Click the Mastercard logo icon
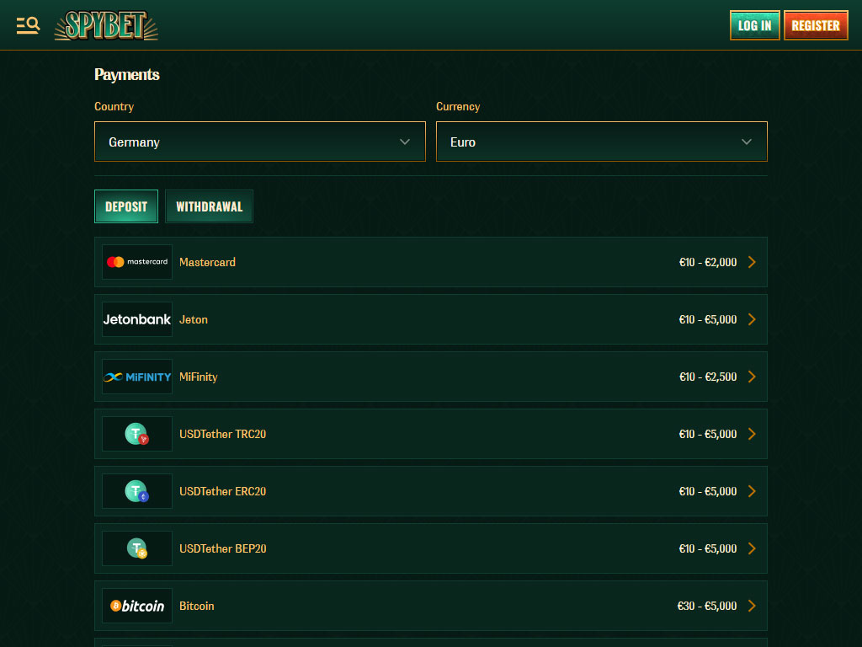Screen dimensions: 862x647 coord(137,262)
